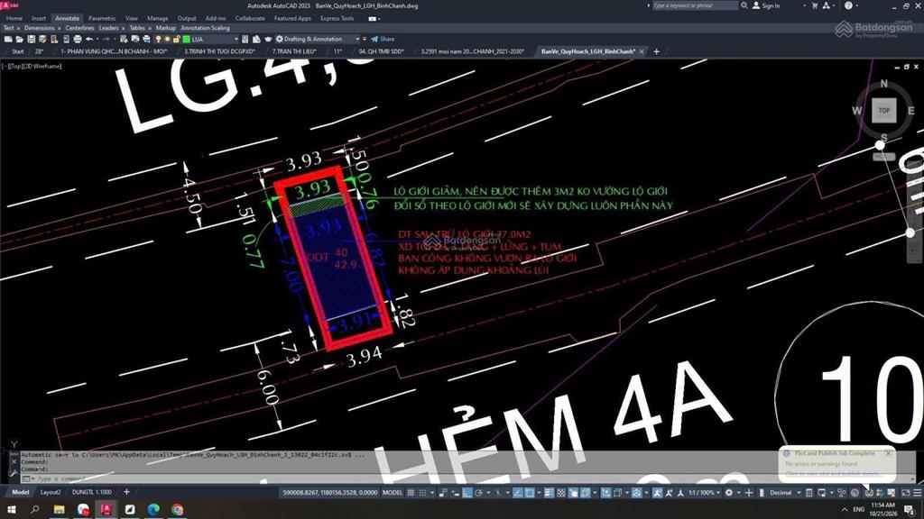
Task: Click the layer lock padlock icon
Action: pos(177,40)
